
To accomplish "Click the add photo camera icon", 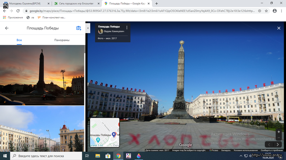I will click(x=79, y=28).
